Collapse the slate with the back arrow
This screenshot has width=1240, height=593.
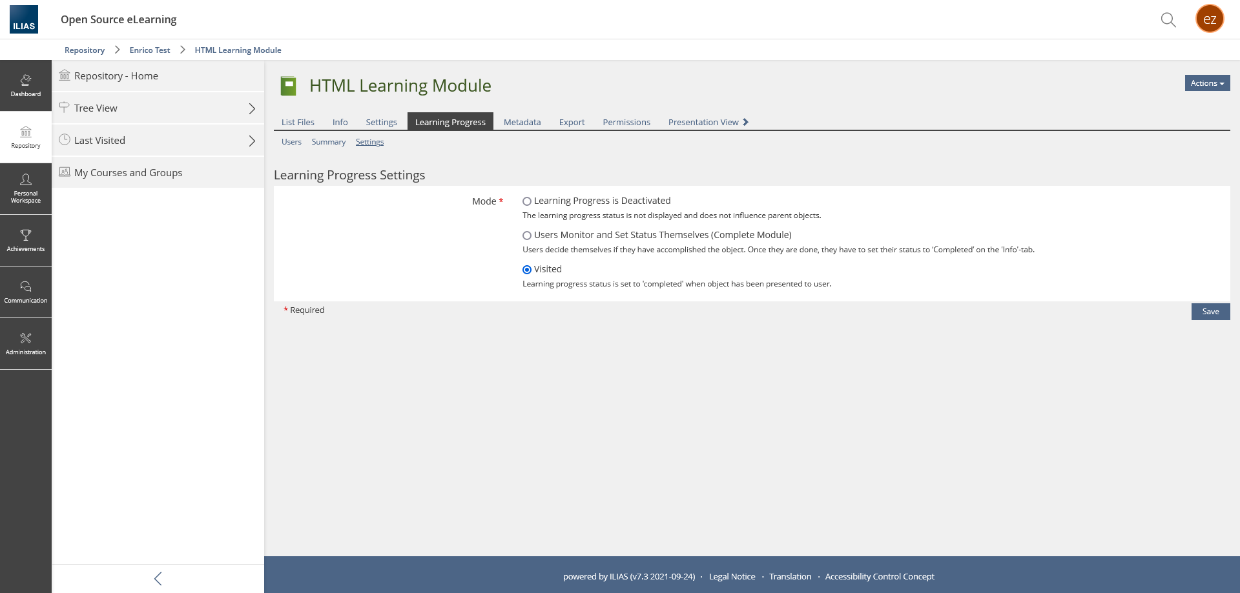pyautogui.click(x=158, y=579)
